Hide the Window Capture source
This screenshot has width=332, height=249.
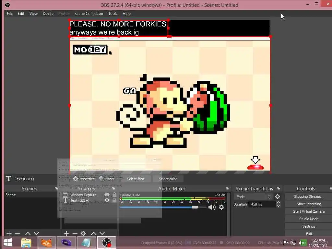click(x=107, y=195)
